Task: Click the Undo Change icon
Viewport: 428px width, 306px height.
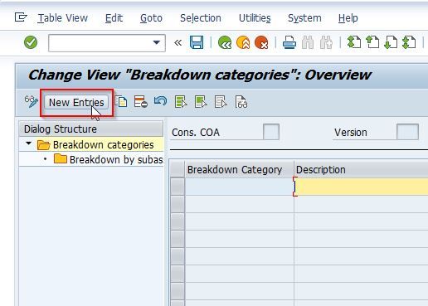Action: 161,101
